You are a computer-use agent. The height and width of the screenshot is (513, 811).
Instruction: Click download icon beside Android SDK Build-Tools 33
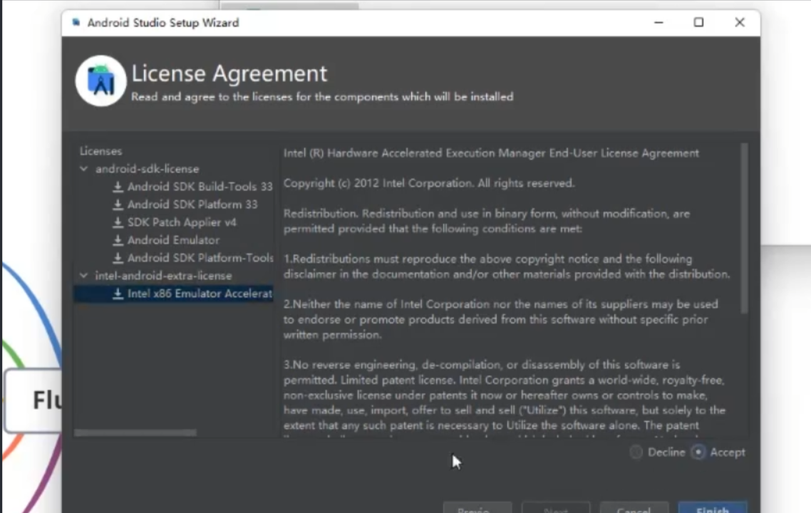click(118, 187)
